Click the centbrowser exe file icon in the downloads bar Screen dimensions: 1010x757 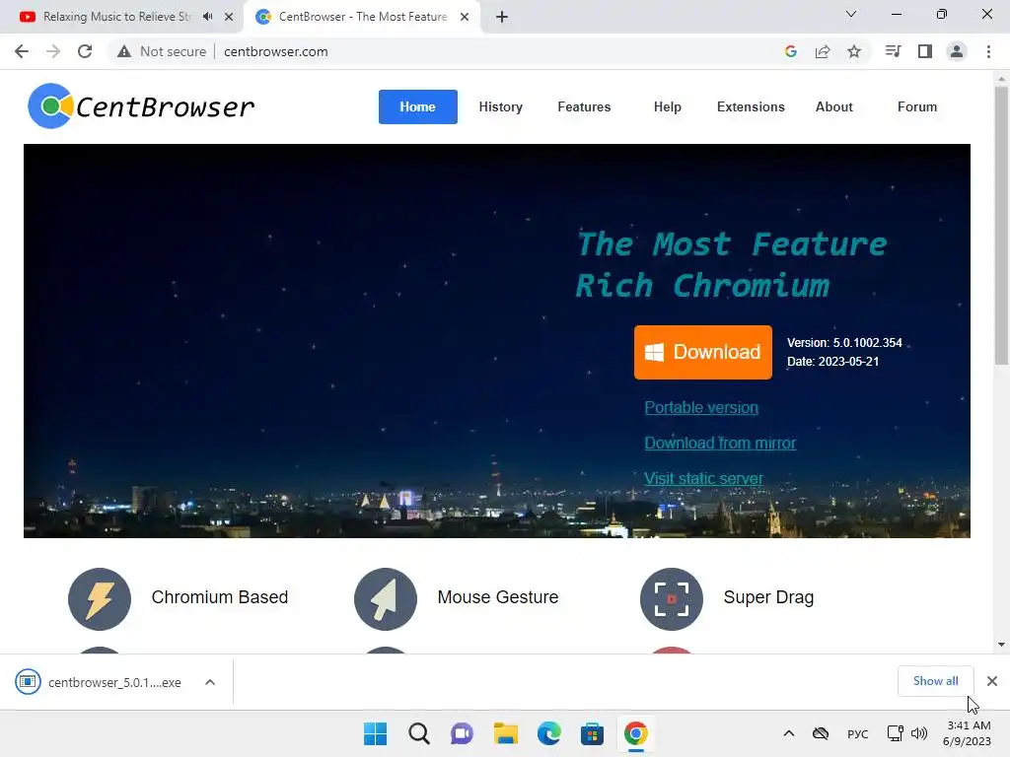(28, 682)
